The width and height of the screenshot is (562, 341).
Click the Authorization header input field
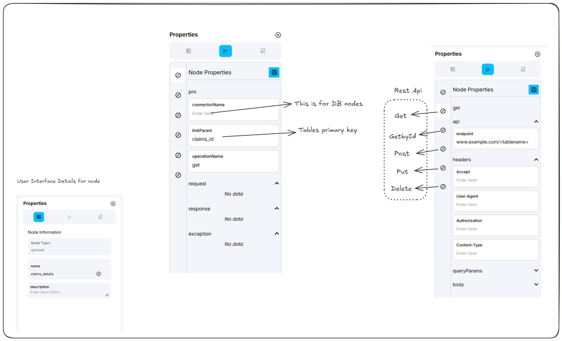pyautogui.click(x=495, y=229)
